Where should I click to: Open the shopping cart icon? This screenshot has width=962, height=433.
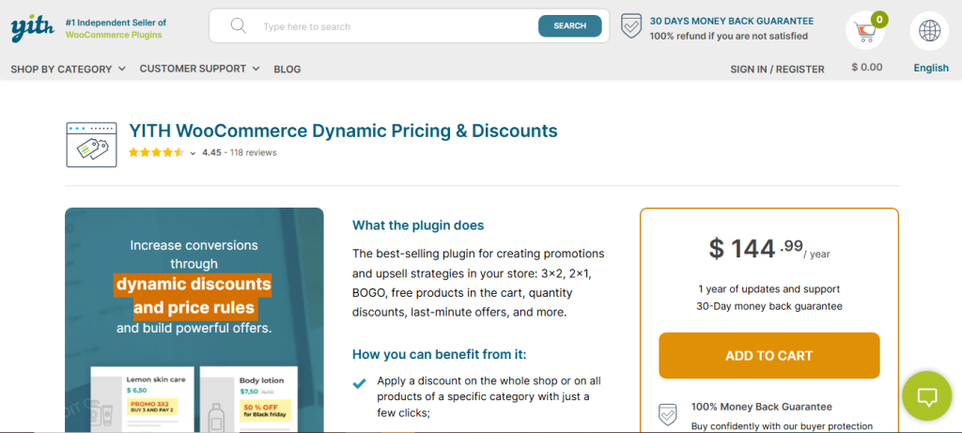(865, 31)
